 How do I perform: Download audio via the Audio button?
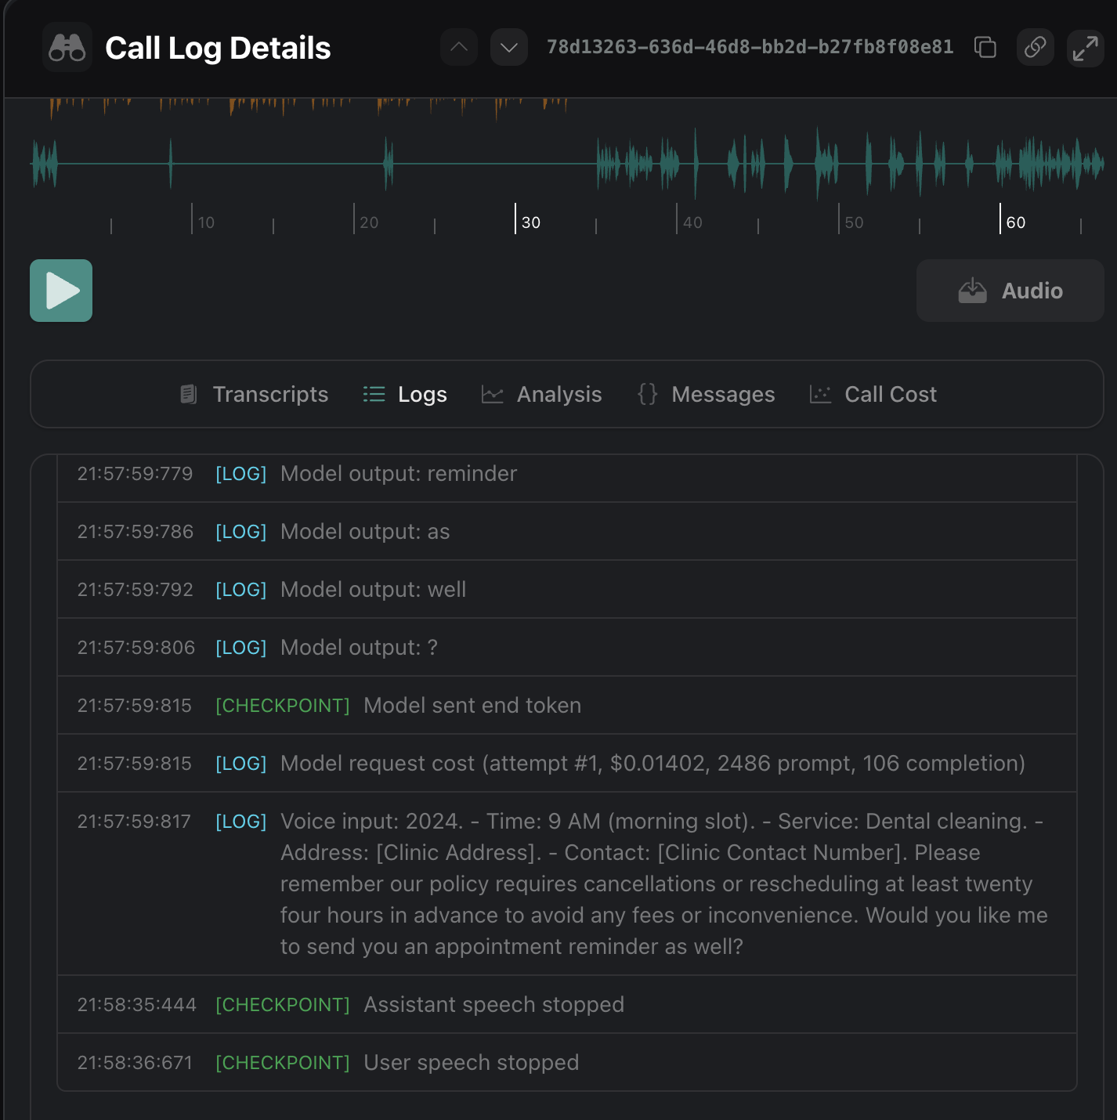coord(1010,291)
